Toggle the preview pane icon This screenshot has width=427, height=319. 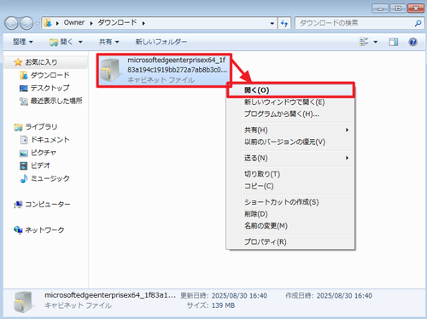(394, 42)
